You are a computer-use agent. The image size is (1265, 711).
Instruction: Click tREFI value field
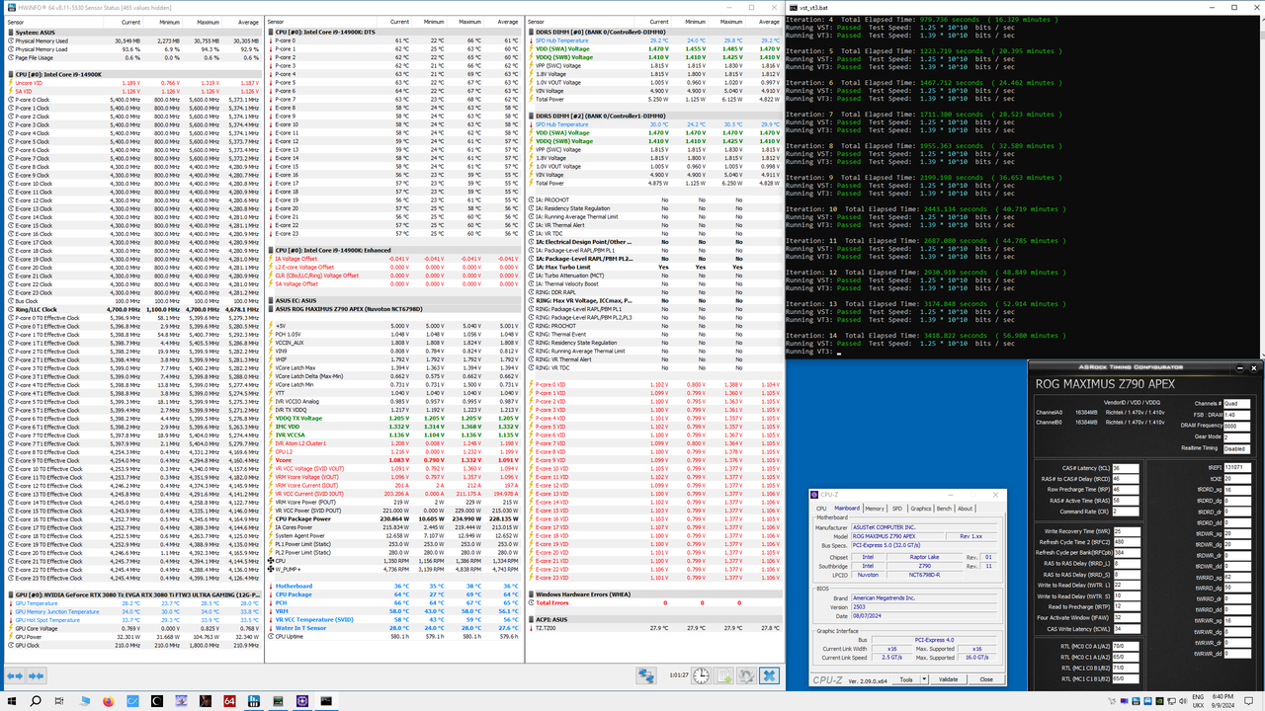pyautogui.click(x=1235, y=468)
